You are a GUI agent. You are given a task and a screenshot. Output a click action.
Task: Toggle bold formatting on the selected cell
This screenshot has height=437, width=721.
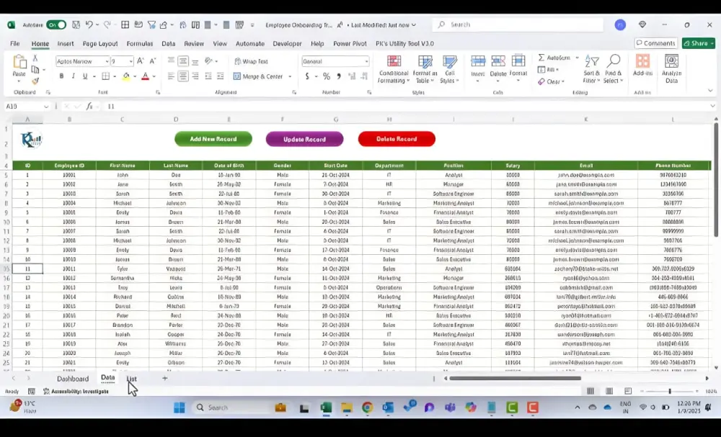[63, 76]
